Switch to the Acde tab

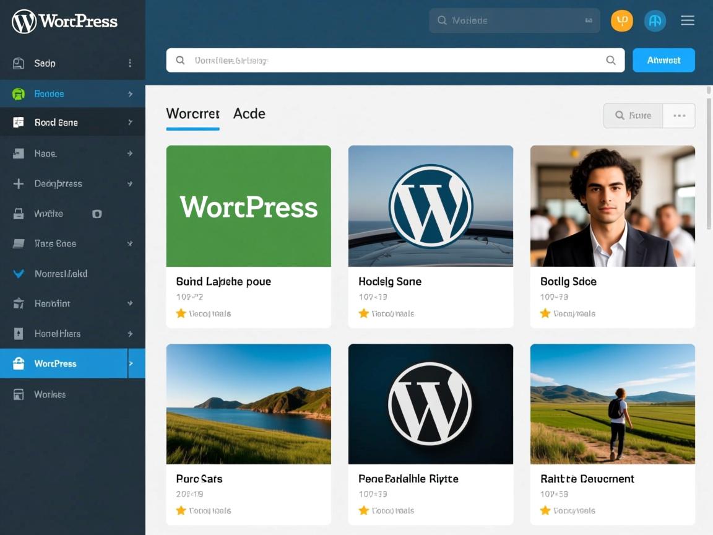click(x=249, y=114)
